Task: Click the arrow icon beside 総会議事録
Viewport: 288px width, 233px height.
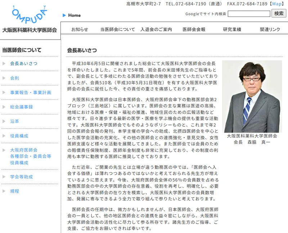Action: [x=4, y=107]
